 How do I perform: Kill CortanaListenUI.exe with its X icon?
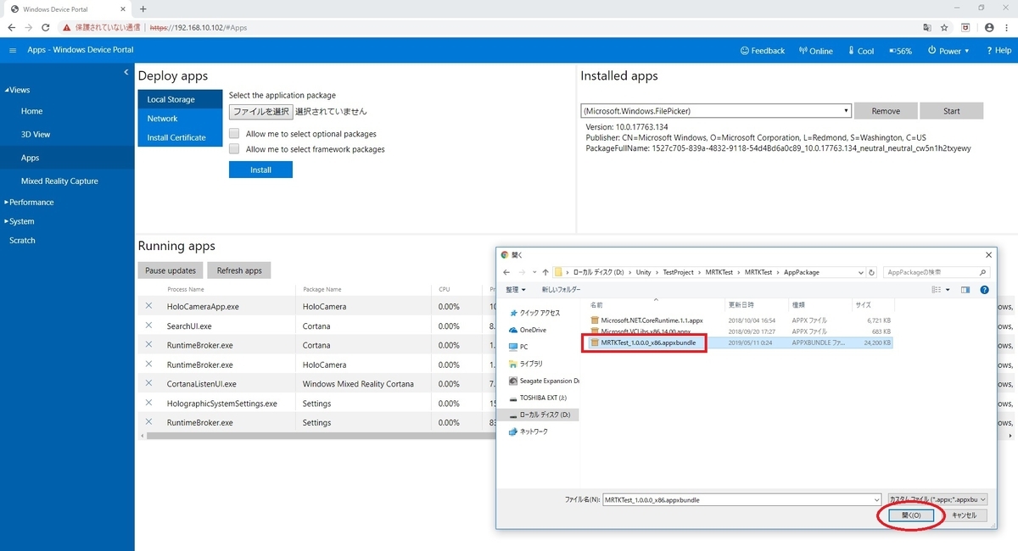click(x=148, y=383)
